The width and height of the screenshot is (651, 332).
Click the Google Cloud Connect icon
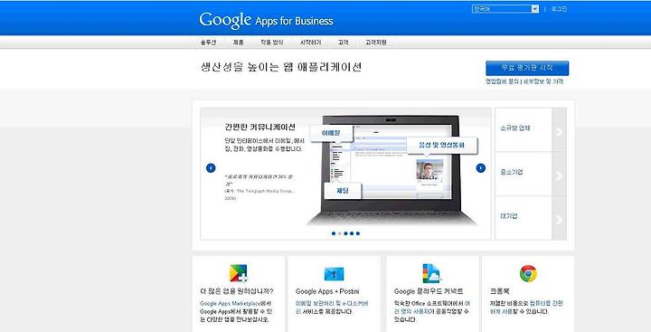(x=431, y=273)
